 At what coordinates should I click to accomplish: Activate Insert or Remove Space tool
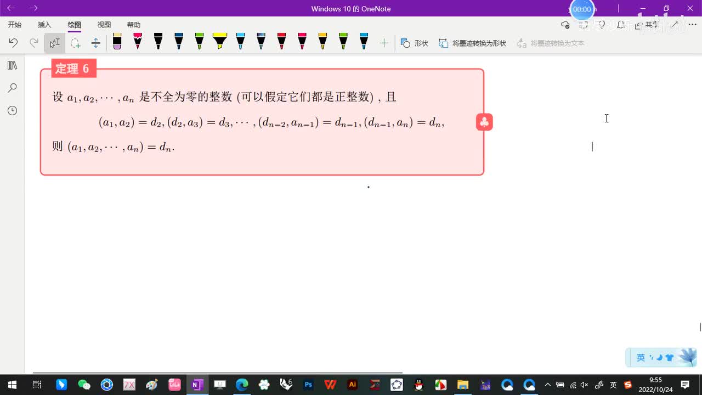point(95,43)
